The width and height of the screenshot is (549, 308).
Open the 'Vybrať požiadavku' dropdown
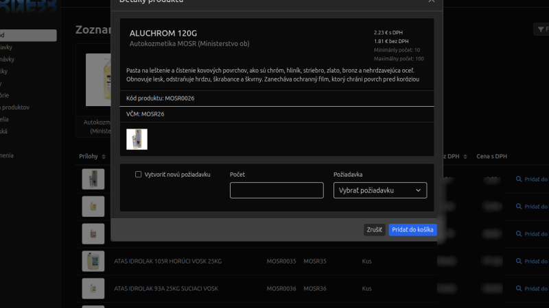[x=380, y=190]
